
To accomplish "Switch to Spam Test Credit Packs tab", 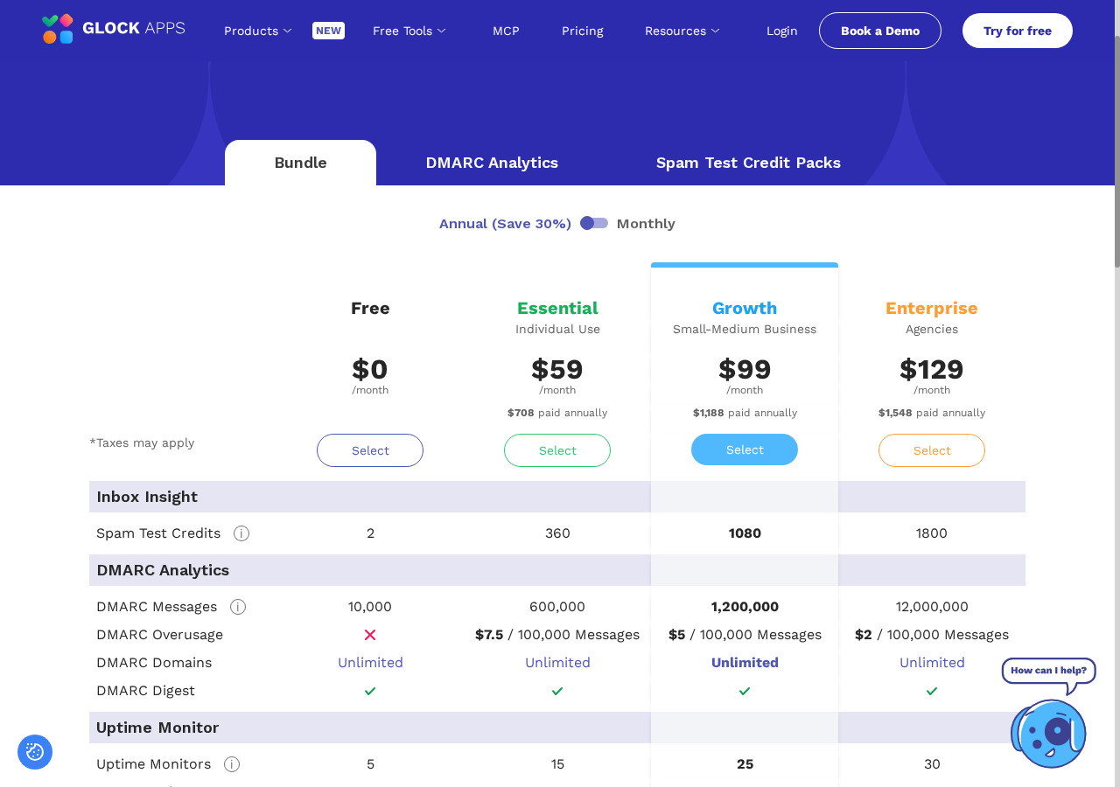I will pyautogui.click(x=748, y=163).
